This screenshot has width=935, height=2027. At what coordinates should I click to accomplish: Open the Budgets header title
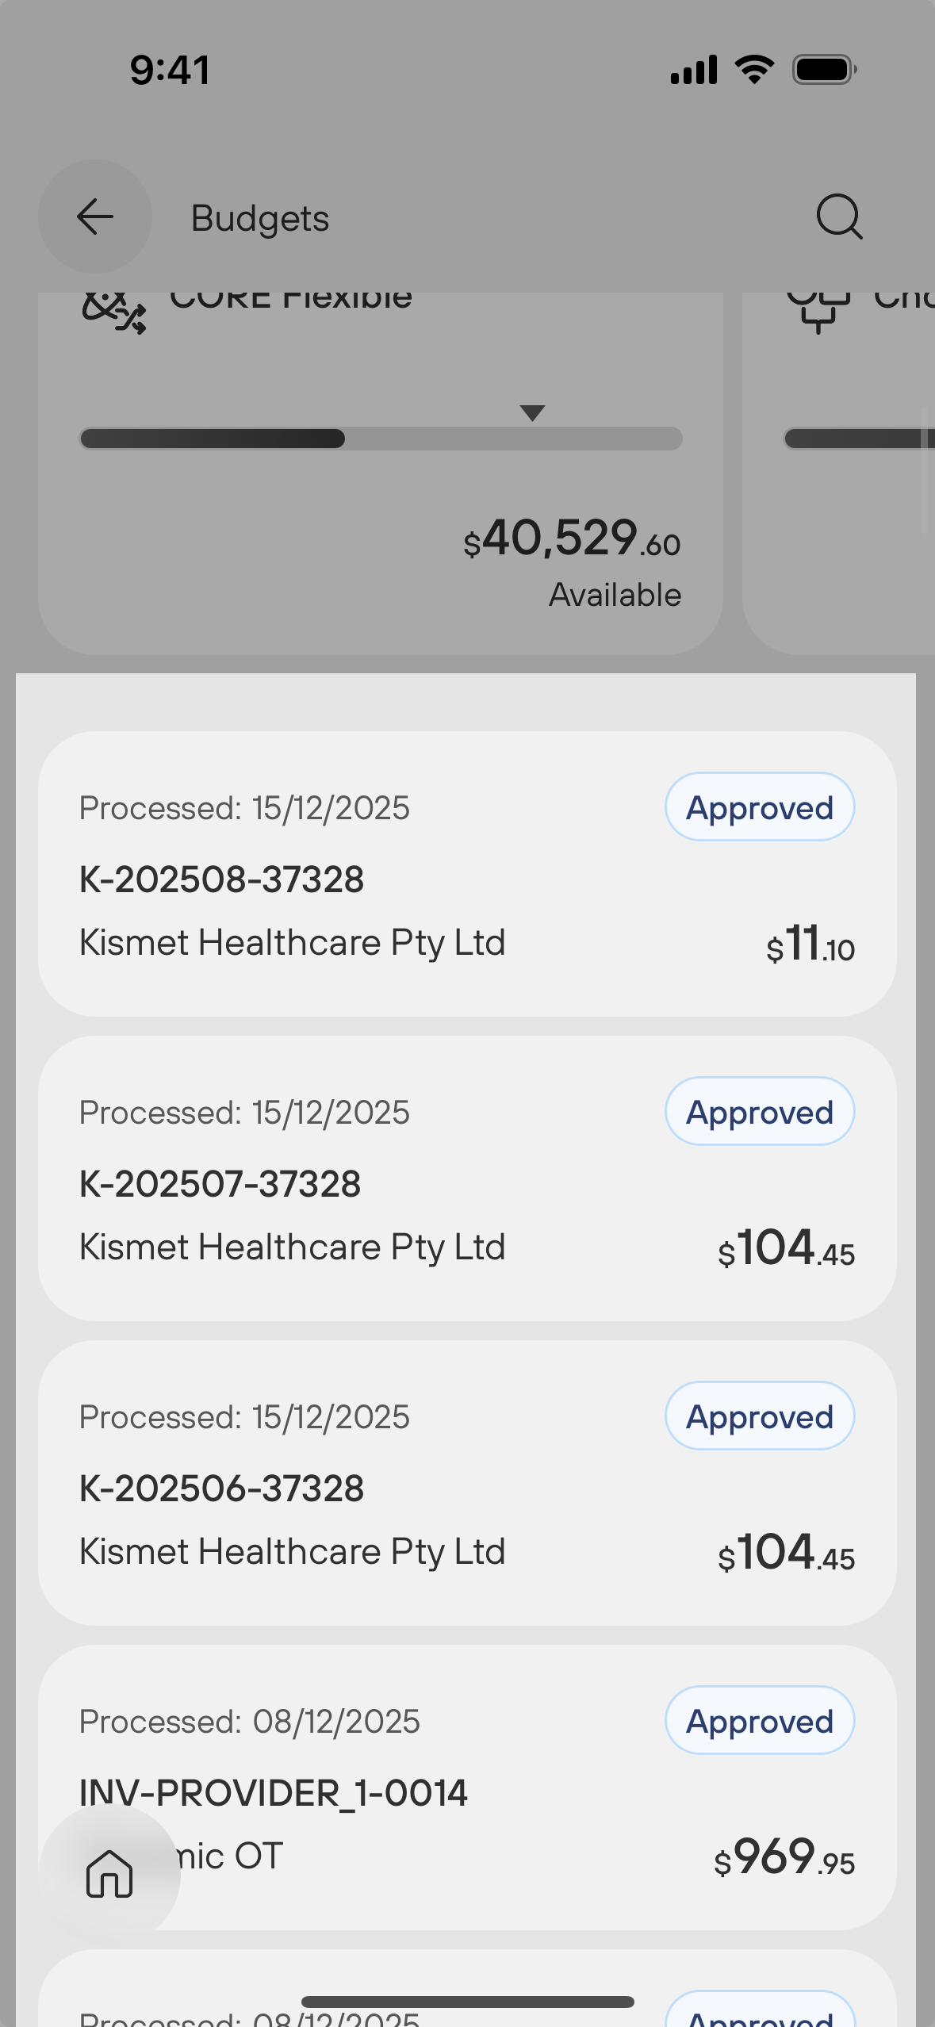[260, 218]
